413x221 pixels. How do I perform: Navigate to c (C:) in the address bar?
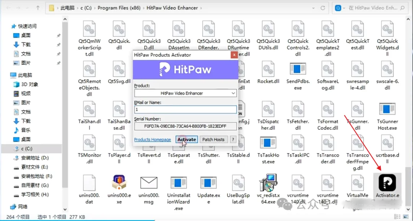pyautogui.click(x=86, y=8)
